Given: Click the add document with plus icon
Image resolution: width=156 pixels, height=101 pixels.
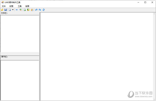Looking at the screenshot, I should [x=25, y=10].
